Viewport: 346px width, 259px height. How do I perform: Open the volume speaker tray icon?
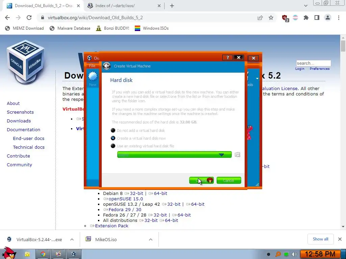point(294,254)
